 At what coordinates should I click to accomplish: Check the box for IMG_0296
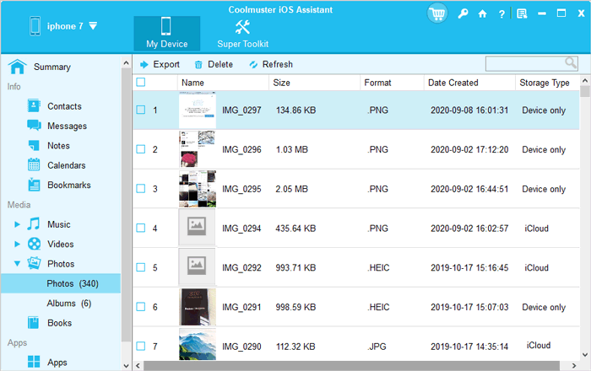point(141,149)
